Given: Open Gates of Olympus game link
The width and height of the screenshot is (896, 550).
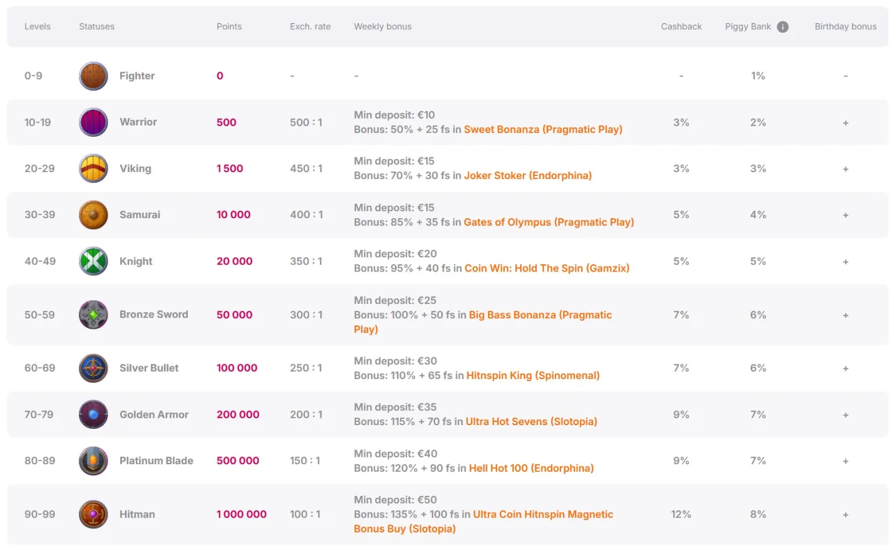Looking at the screenshot, I should point(548,222).
